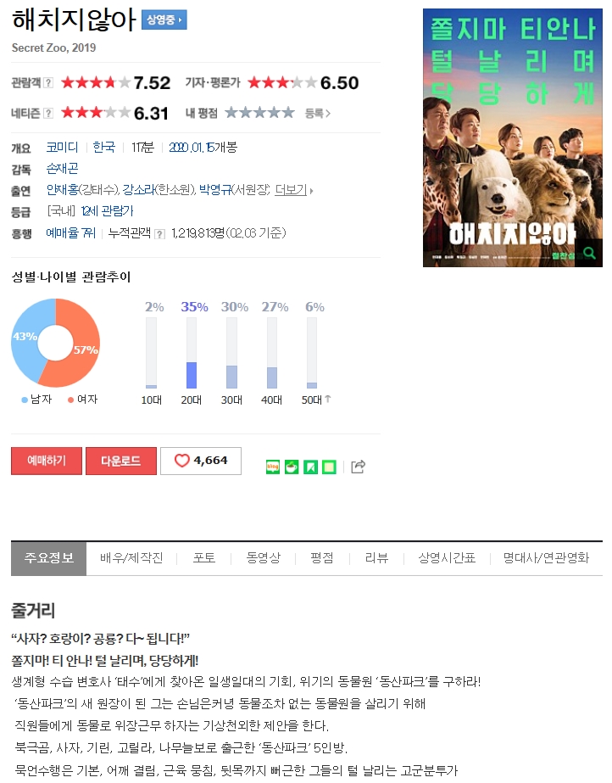Viewport: 612px width, 783px height.
Task: Set my rating using the gray stars
Action: (x=259, y=113)
